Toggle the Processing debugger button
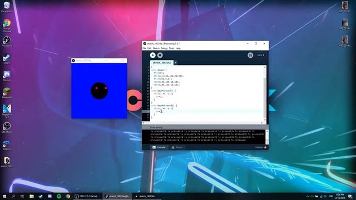 250,55
